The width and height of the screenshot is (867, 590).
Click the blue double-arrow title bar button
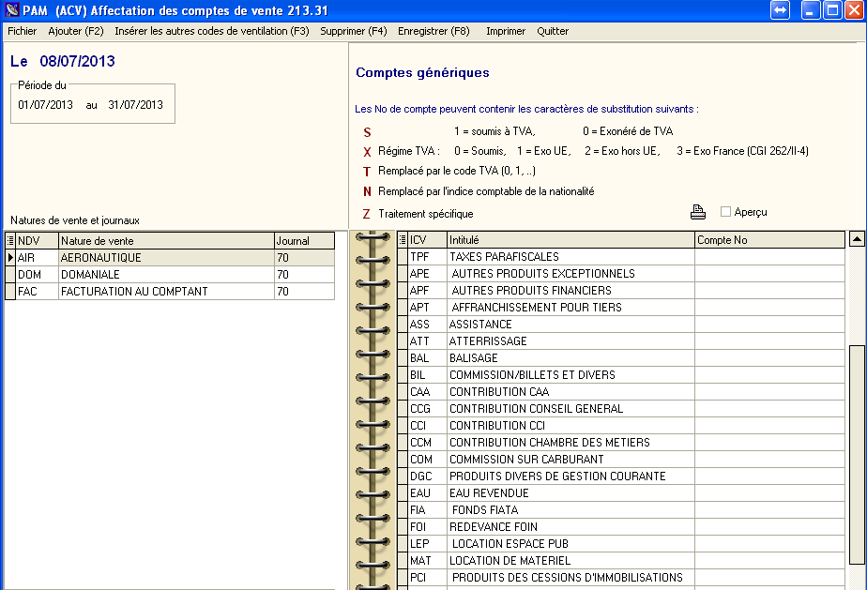point(781,10)
